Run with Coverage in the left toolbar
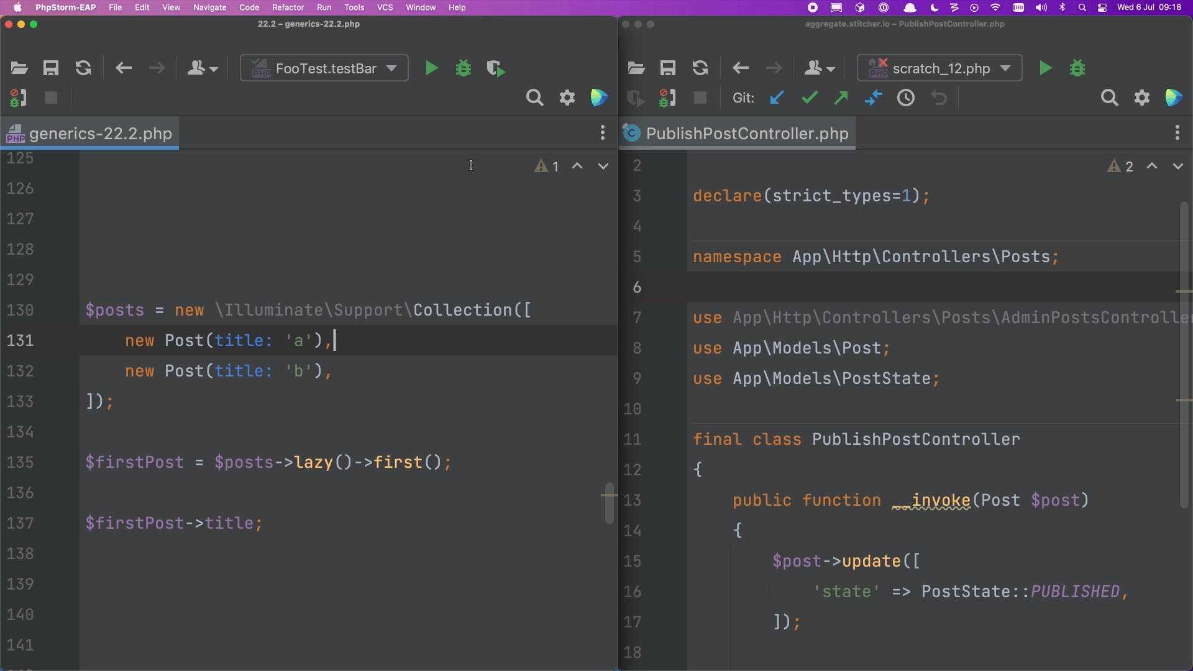Image resolution: width=1193 pixels, height=671 pixels. tap(496, 68)
